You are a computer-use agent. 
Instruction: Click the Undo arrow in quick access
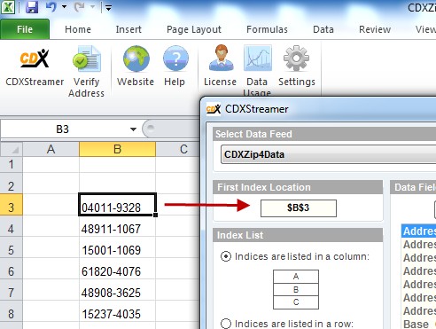51,7
